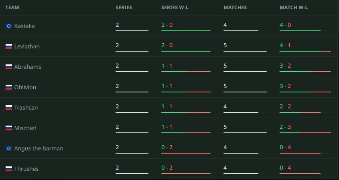Sort by the SERIES column header
The height and width of the screenshot is (180, 339).
pos(124,8)
